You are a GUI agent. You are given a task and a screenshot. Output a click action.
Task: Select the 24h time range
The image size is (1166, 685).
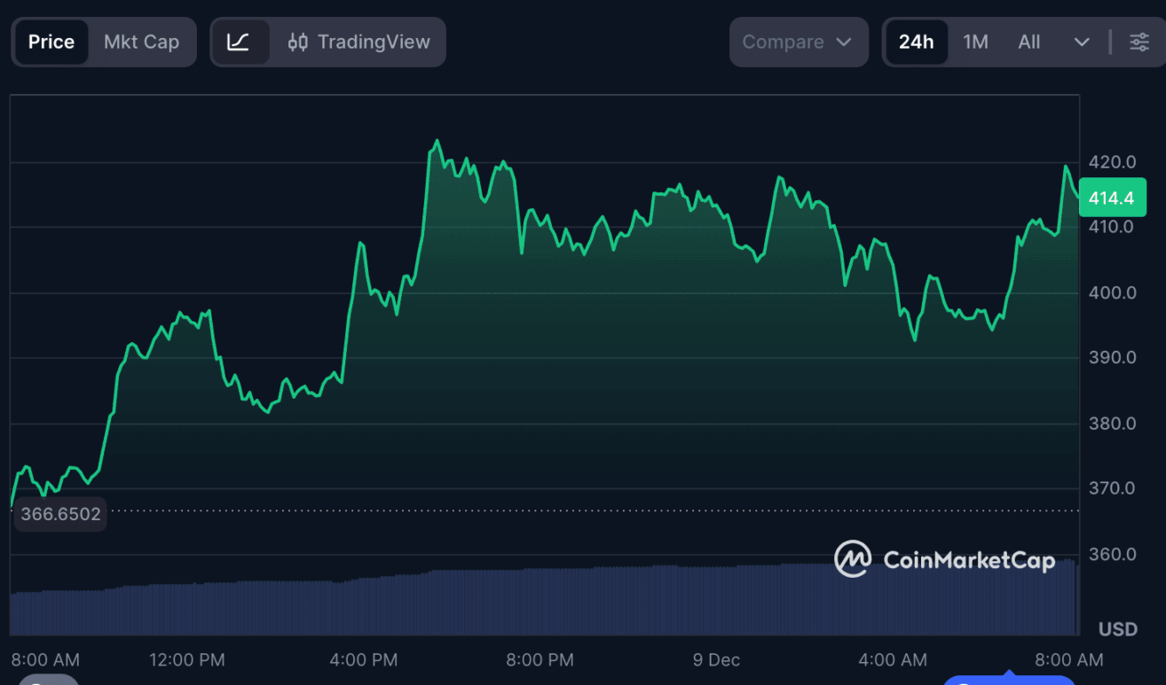tap(916, 42)
